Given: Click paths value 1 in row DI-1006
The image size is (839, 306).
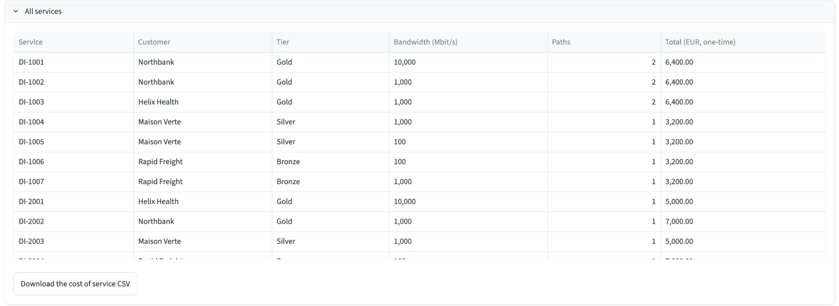Looking at the screenshot, I should (604, 162).
